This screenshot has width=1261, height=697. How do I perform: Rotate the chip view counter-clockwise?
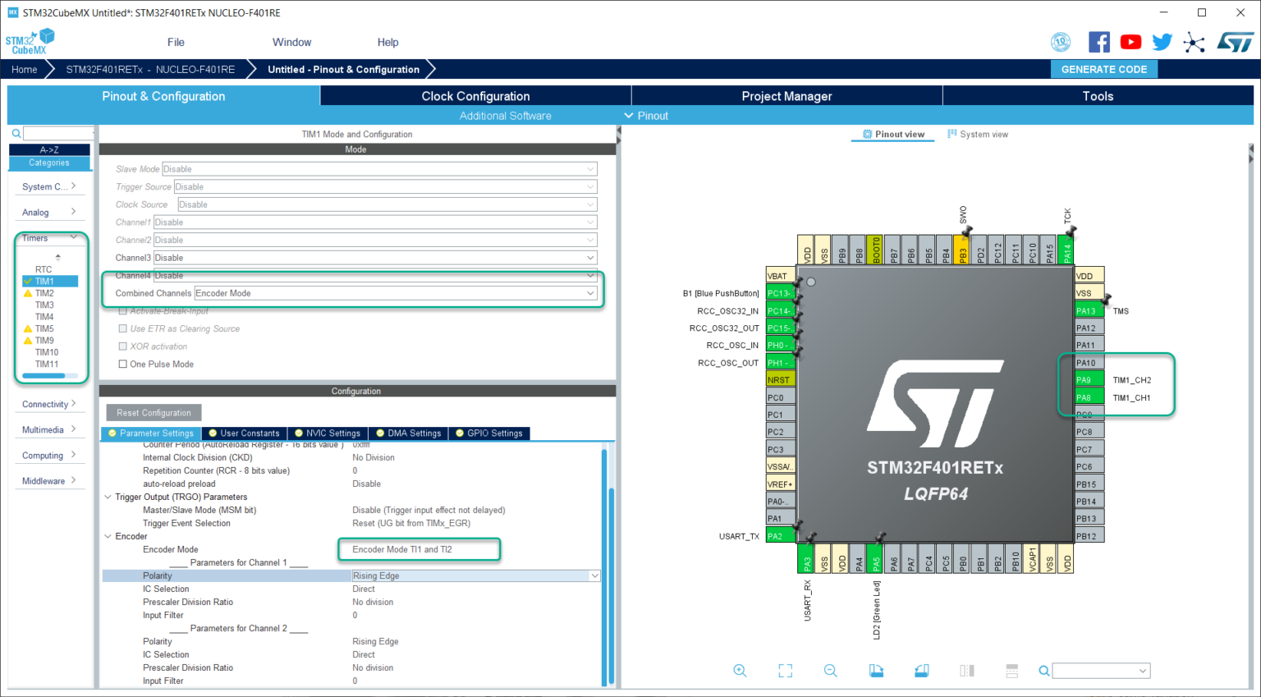[x=921, y=671]
